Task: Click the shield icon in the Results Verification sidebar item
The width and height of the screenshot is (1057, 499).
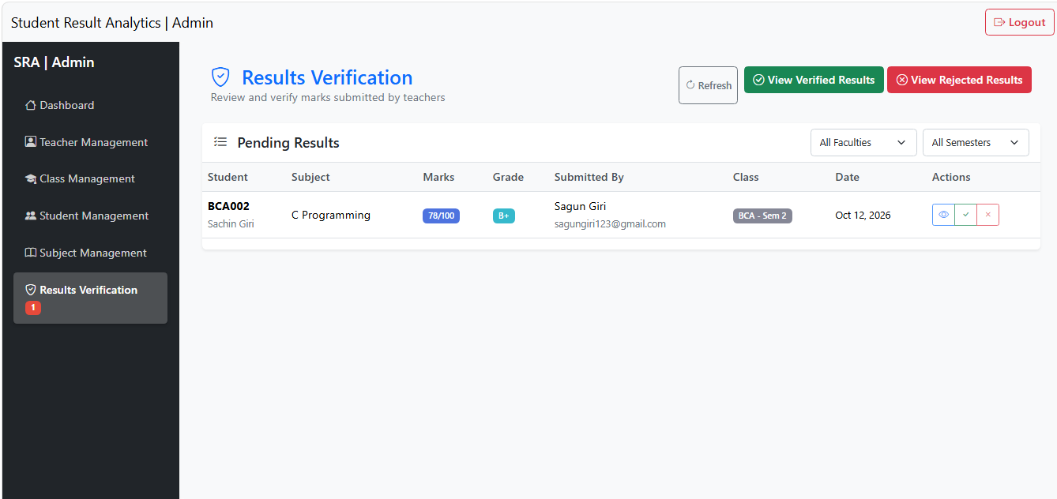Action: point(31,290)
